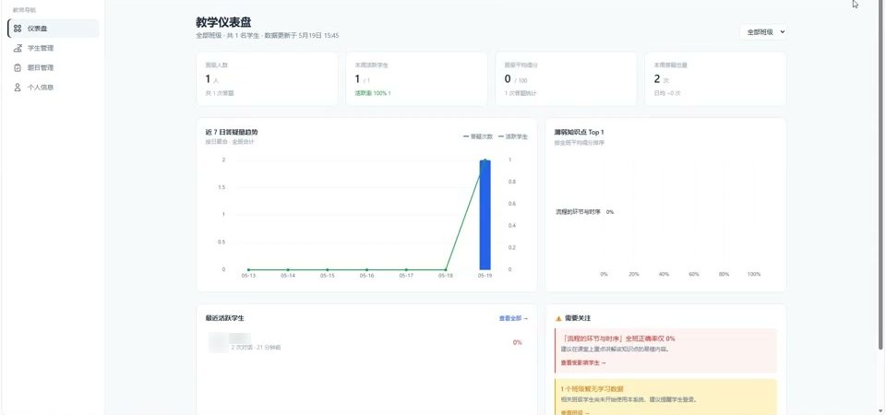Open the 全部班级 class dropdown
The image size is (886, 415).
click(763, 32)
